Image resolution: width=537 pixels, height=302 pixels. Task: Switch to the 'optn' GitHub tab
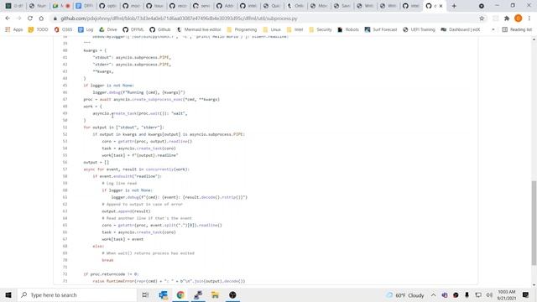point(107,6)
